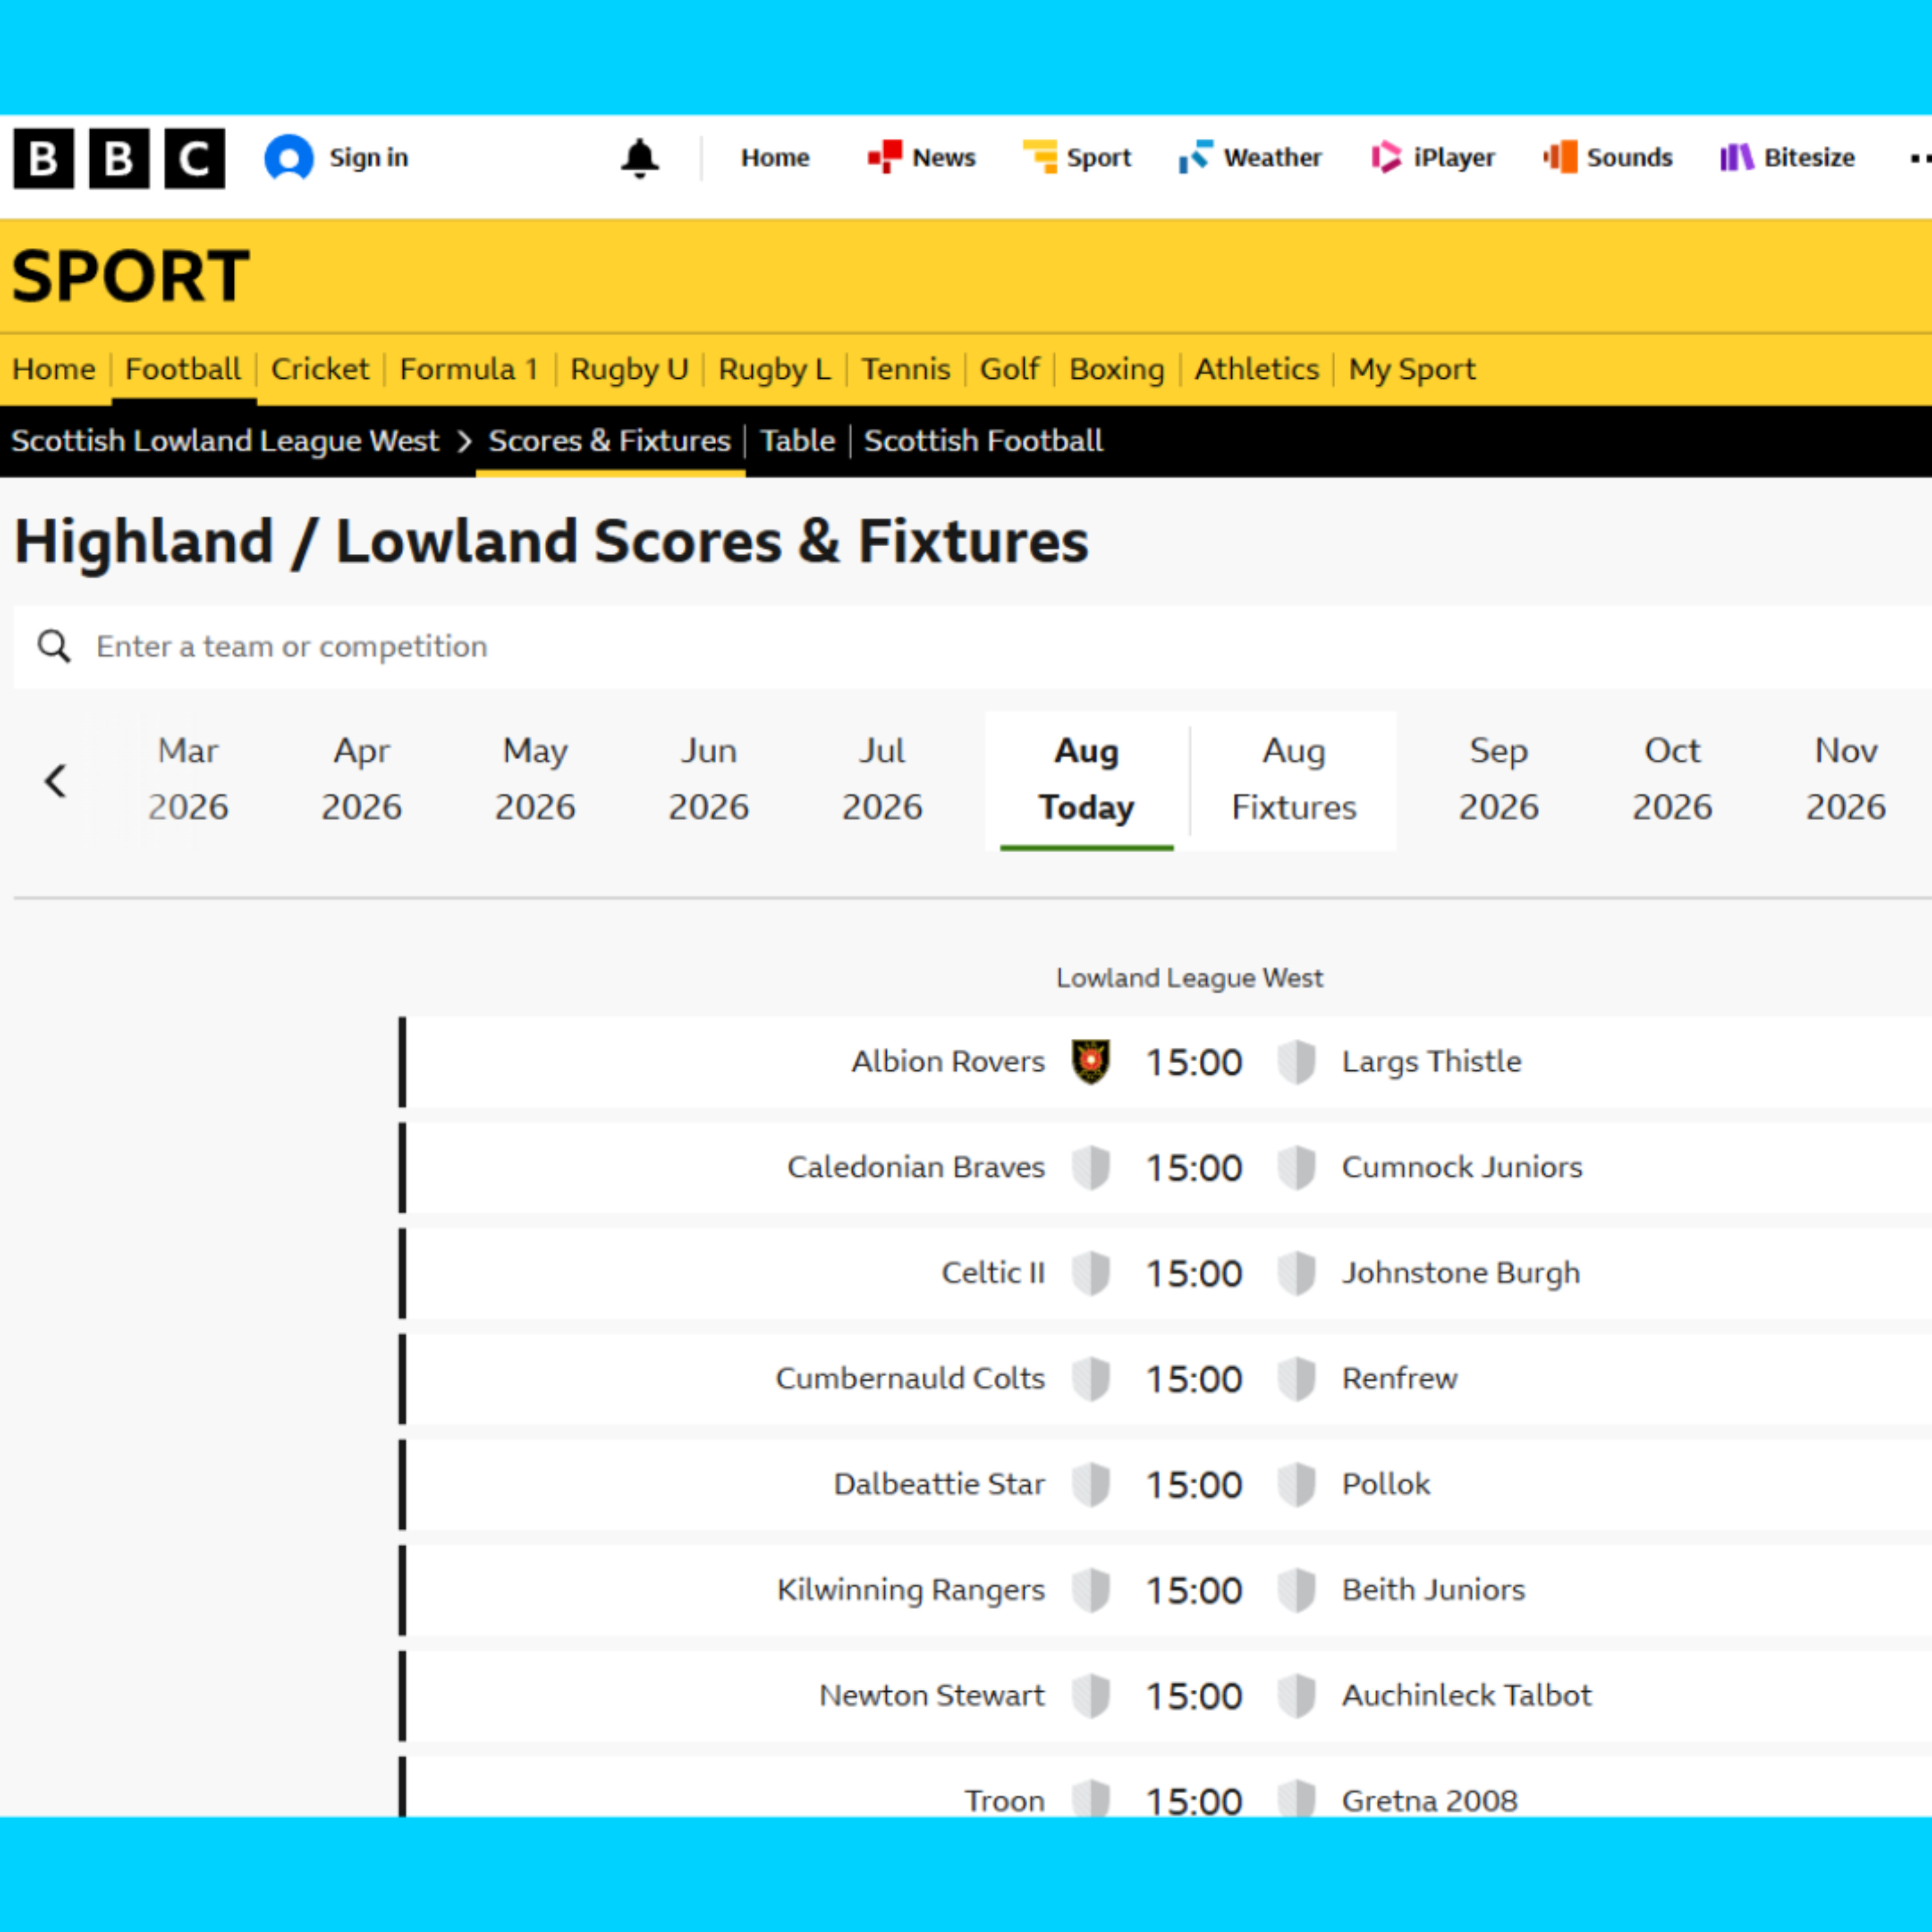
Task: Select the Football tab
Action: (x=183, y=369)
